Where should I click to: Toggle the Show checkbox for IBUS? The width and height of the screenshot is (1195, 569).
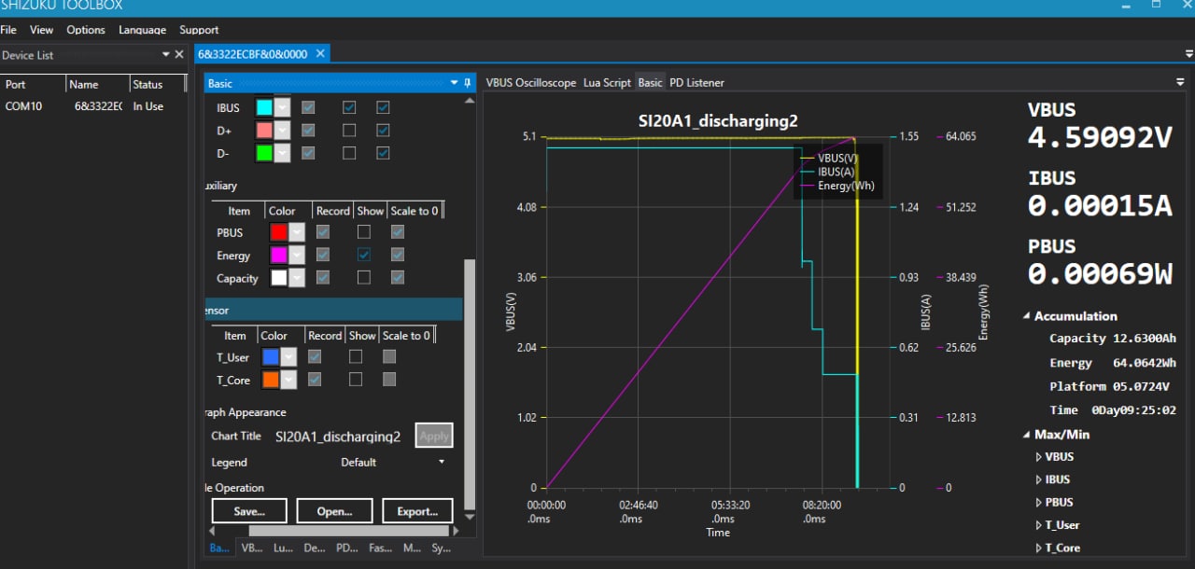pyautogui.click(x=349, y=107)
